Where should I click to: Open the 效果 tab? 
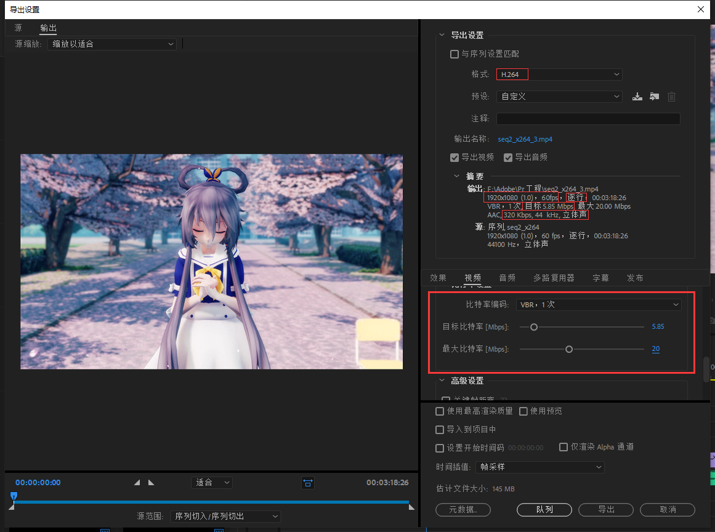click(438, 278)
